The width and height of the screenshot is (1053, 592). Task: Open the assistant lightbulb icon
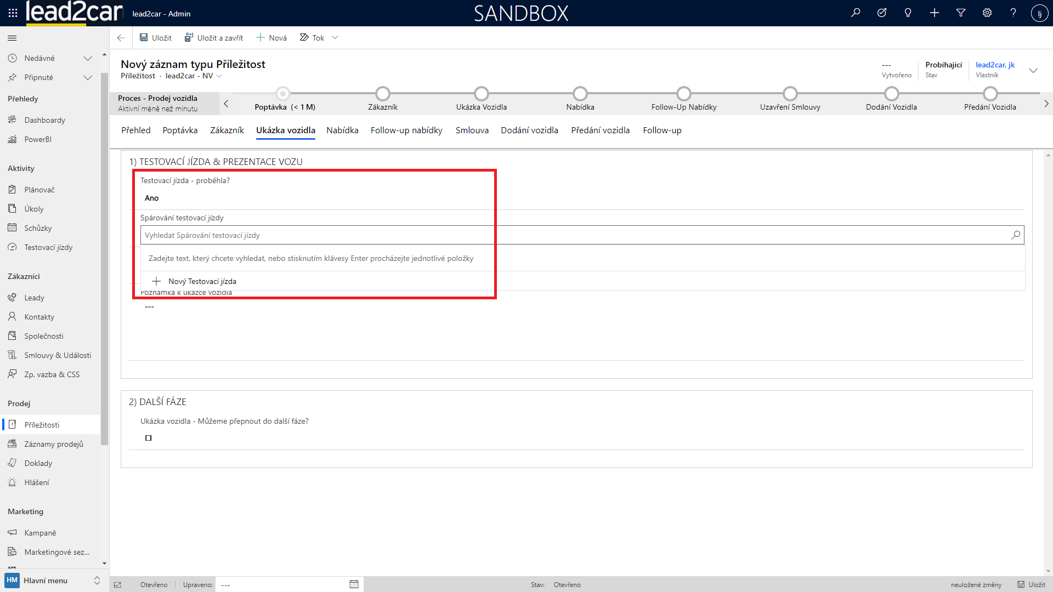coord(908,13)
